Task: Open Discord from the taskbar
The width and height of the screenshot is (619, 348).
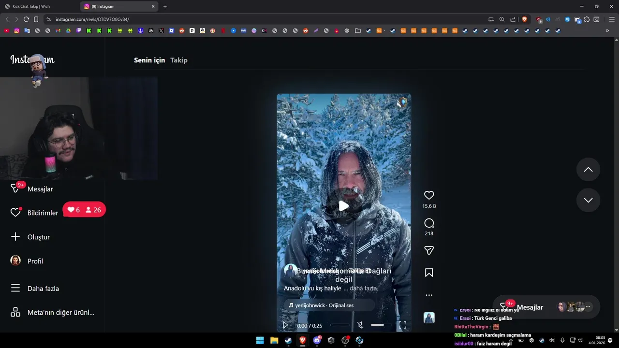Action: [x=317, y=340]
